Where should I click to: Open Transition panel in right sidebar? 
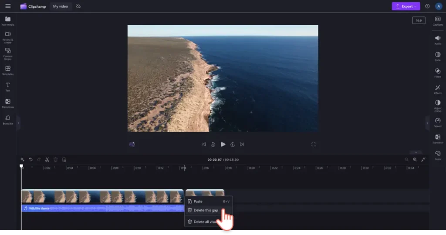(x=438, y=139)
